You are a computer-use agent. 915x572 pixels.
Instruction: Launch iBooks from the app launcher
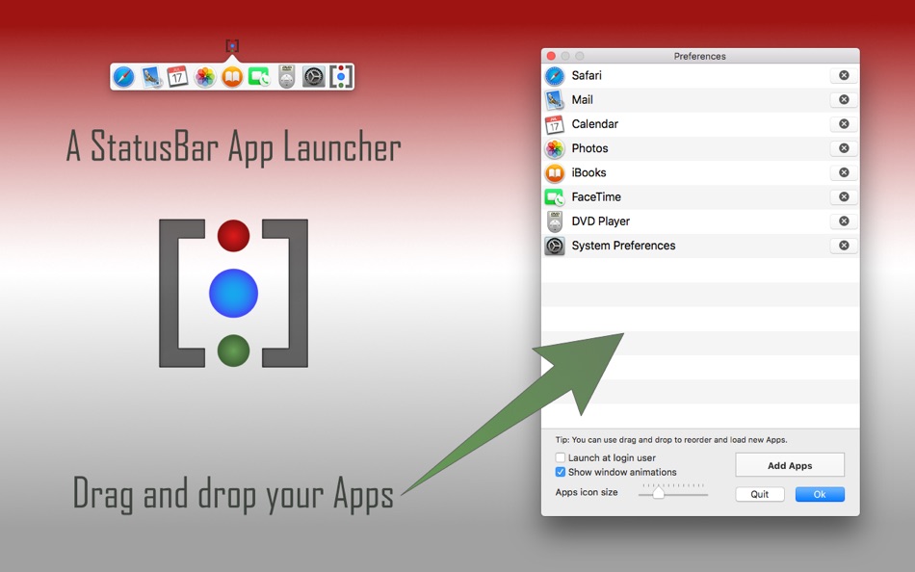pos(231,76)
